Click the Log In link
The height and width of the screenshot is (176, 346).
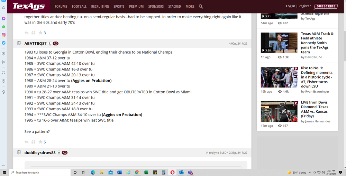[290, 6]
